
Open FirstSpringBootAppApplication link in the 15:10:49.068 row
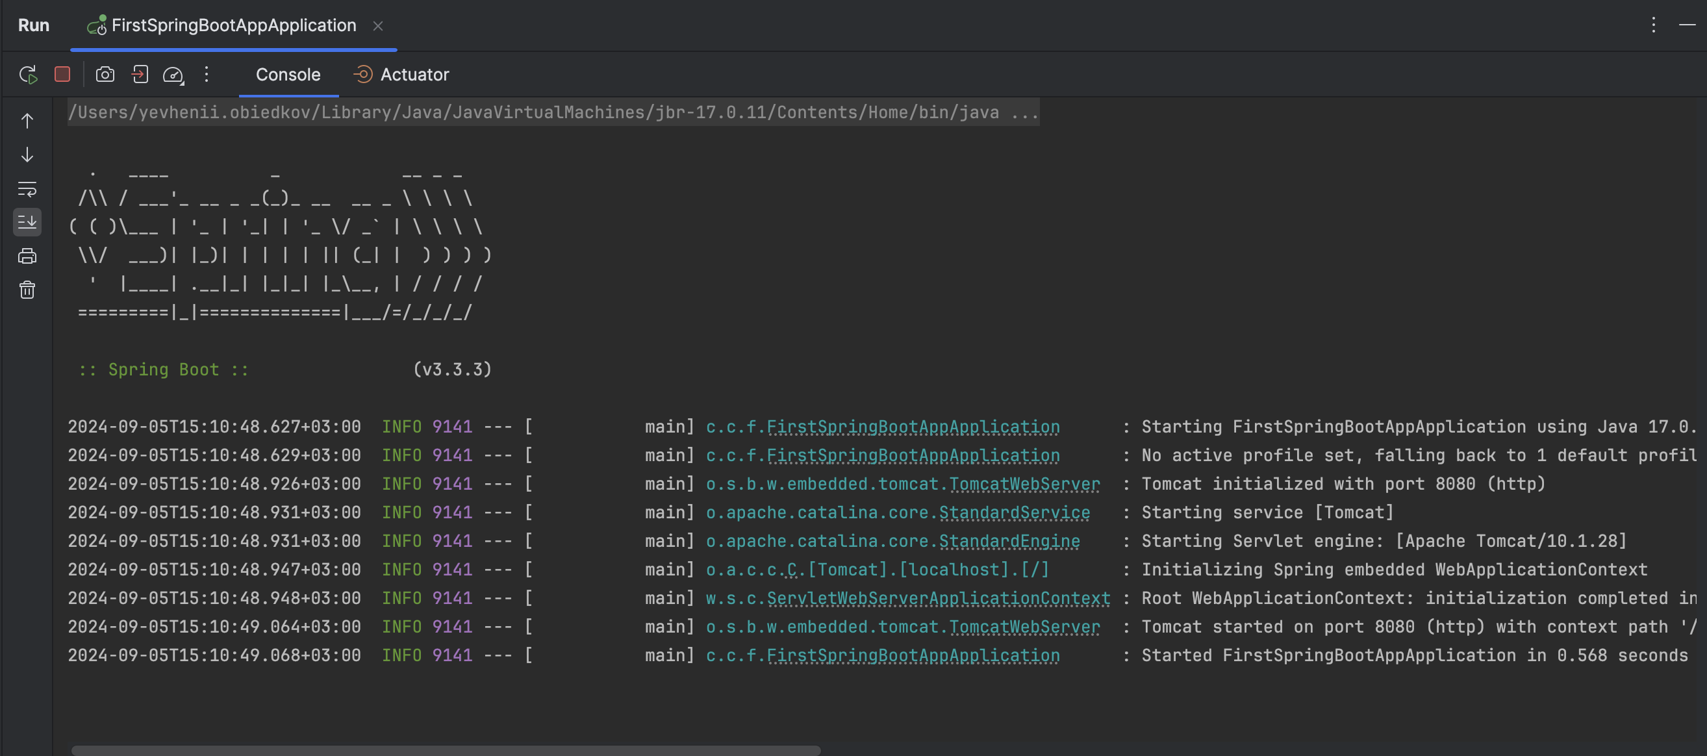[x=913, y=655]
